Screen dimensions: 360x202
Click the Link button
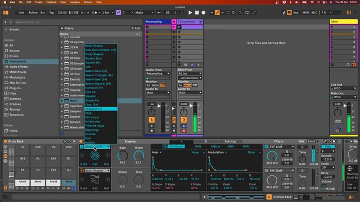click(x=21, y=12)
